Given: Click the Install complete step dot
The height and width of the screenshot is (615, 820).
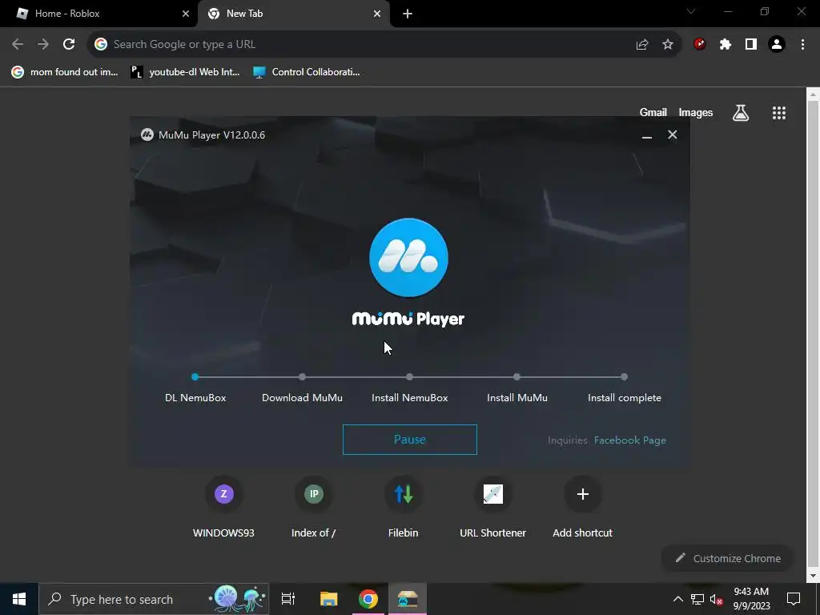Looking at the screenshot, I should (624, 376).
